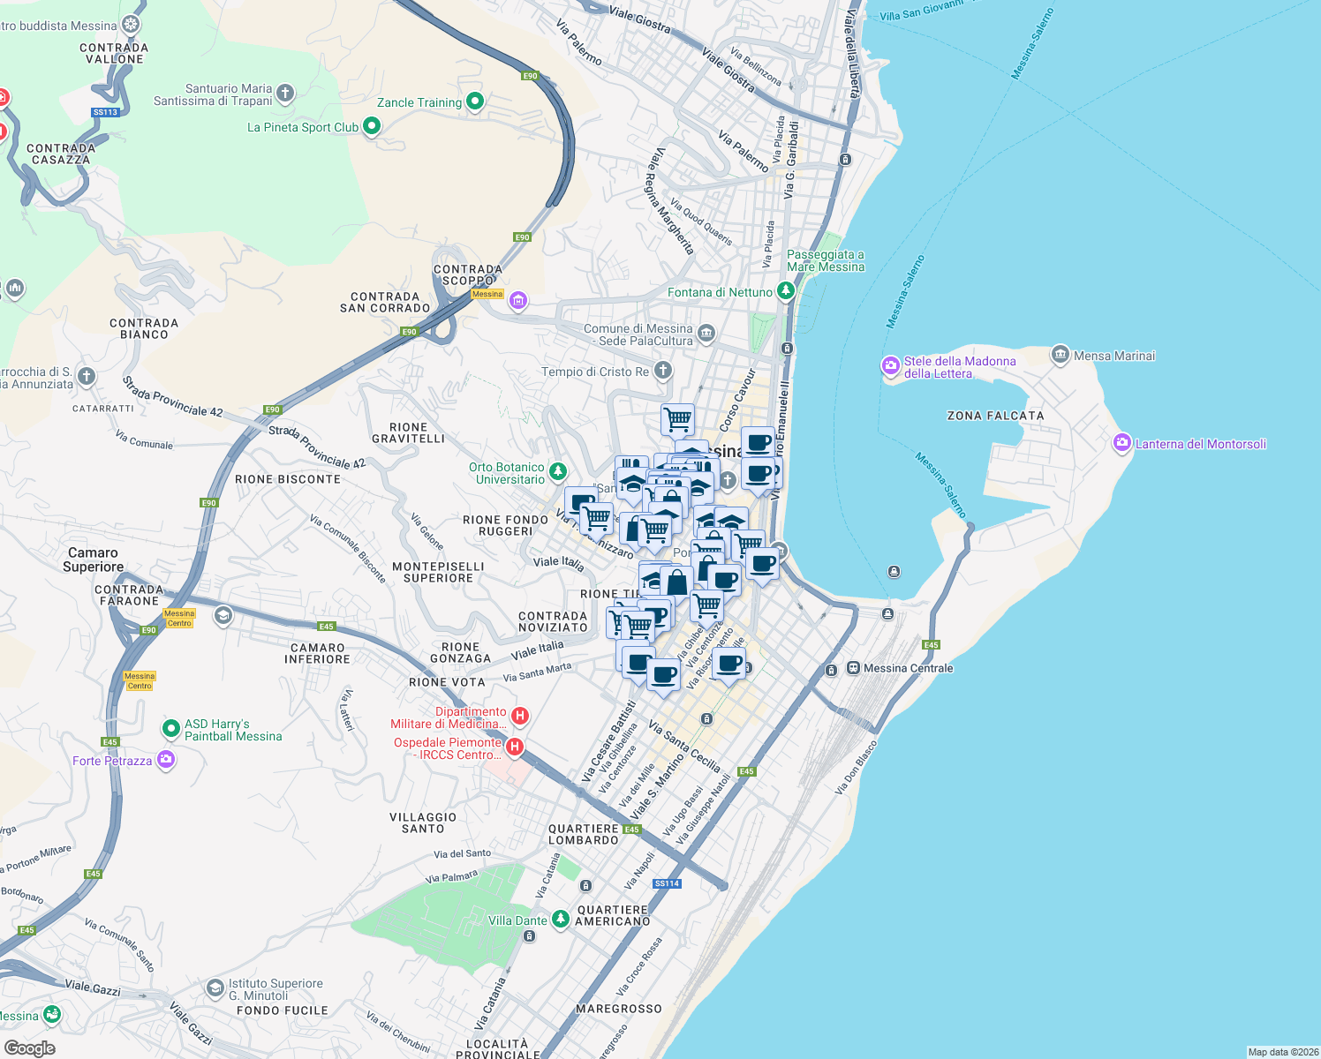Click the Dipartimento Militare di Medicina hospital icon
This screenshot has height=1059, width=1321.
(520, 716)
